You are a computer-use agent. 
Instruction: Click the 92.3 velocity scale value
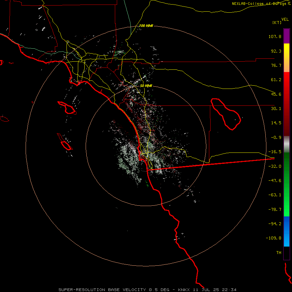(276, 51)
